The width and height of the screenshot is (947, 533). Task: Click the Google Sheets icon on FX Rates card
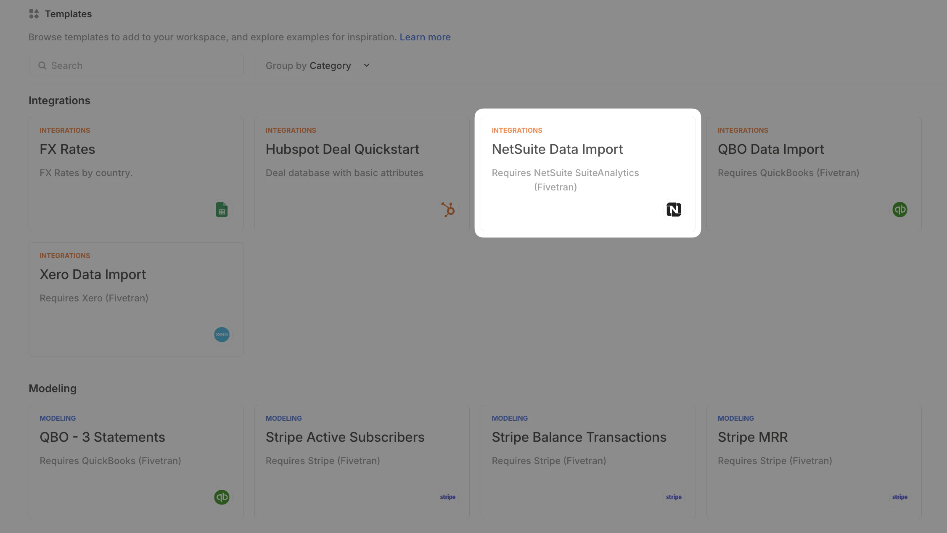click(222, 209)
